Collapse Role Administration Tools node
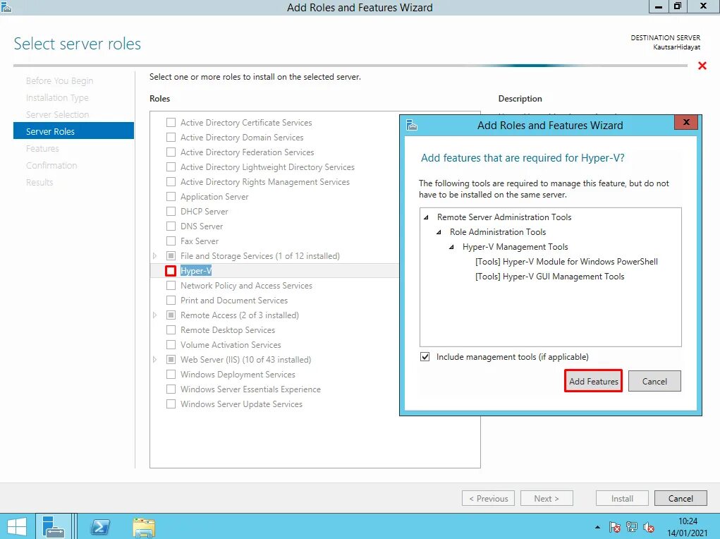 click(439, 232)
